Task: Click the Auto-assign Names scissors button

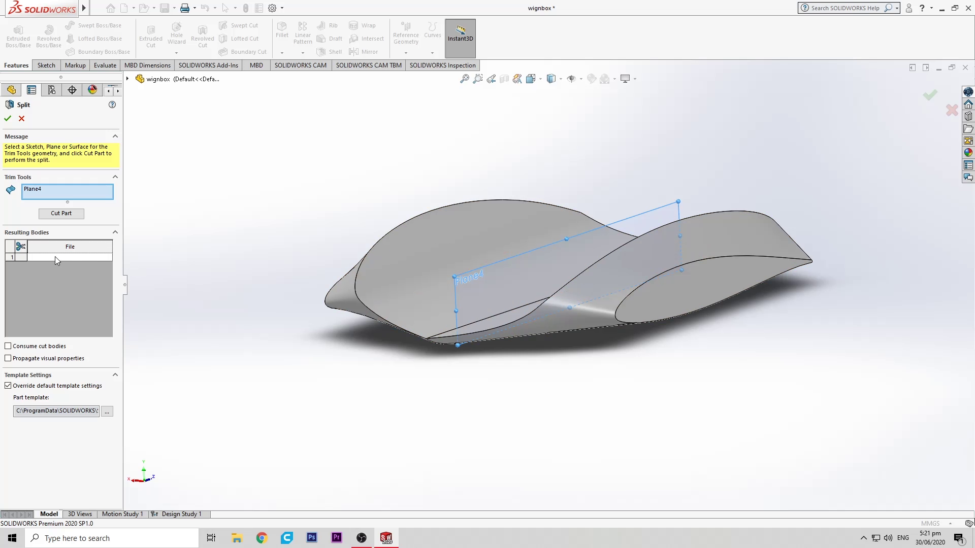Action: [21, 247]
